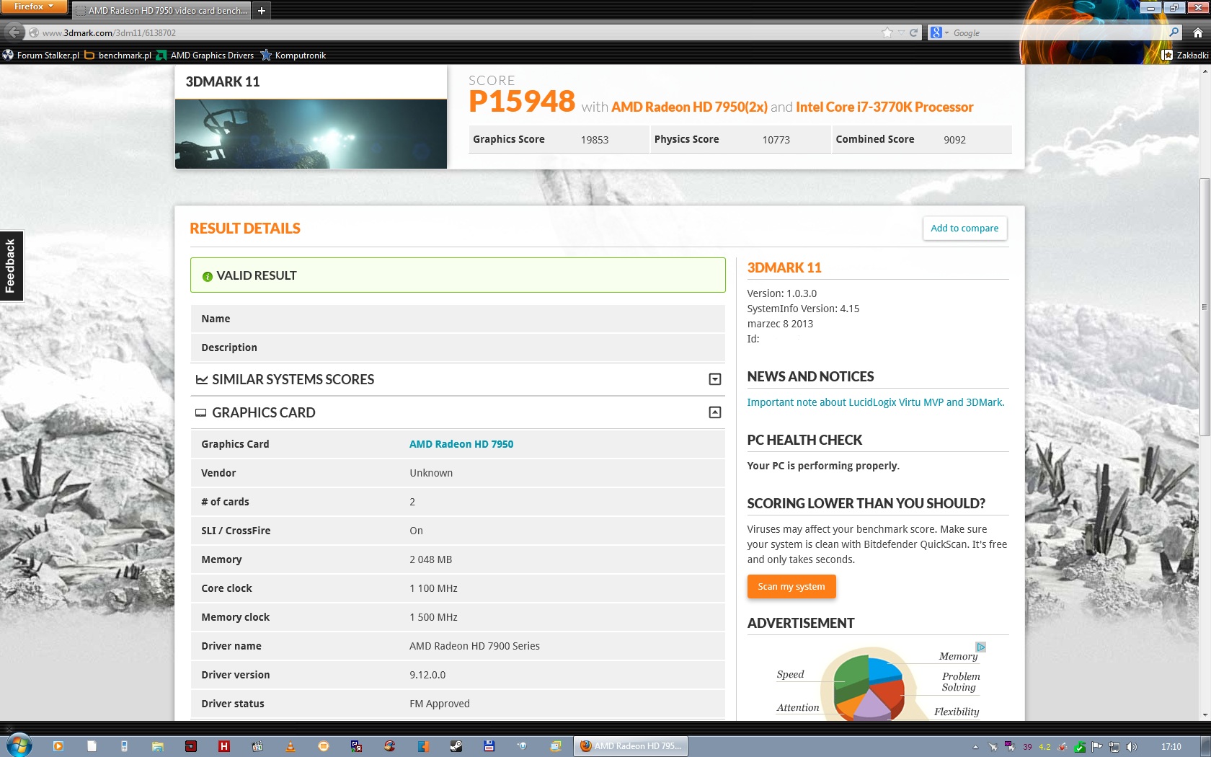Click the Firefox menu button
The width and height of the screenshot is (1211, 757).
34,6
